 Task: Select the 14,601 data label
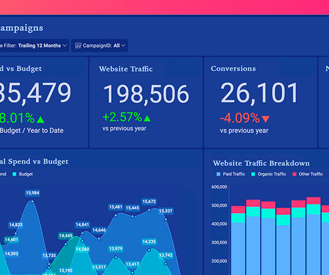(11, 240)
